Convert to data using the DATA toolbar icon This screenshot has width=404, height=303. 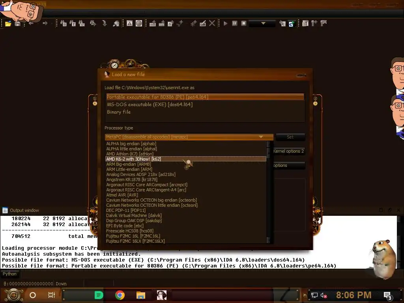(161, 23)
